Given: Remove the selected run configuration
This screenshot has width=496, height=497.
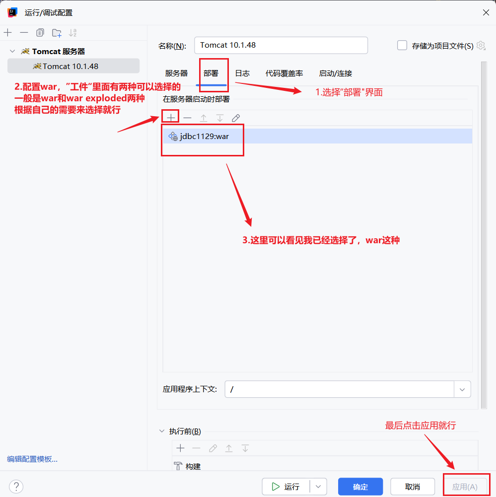Looking at the screenshot, I should 24,33.
